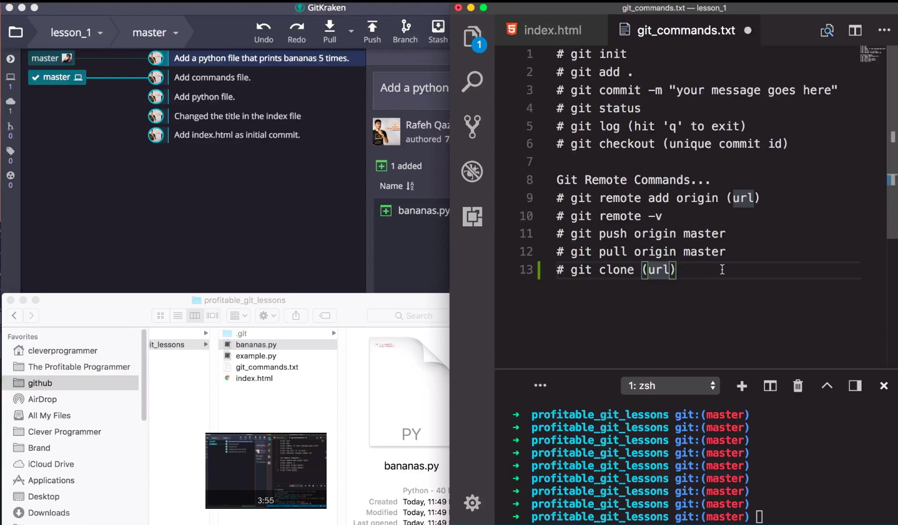This screenshot has height=525, width=898.
Task: Open the VS Code Source Control icon
Action: [473, 127]
